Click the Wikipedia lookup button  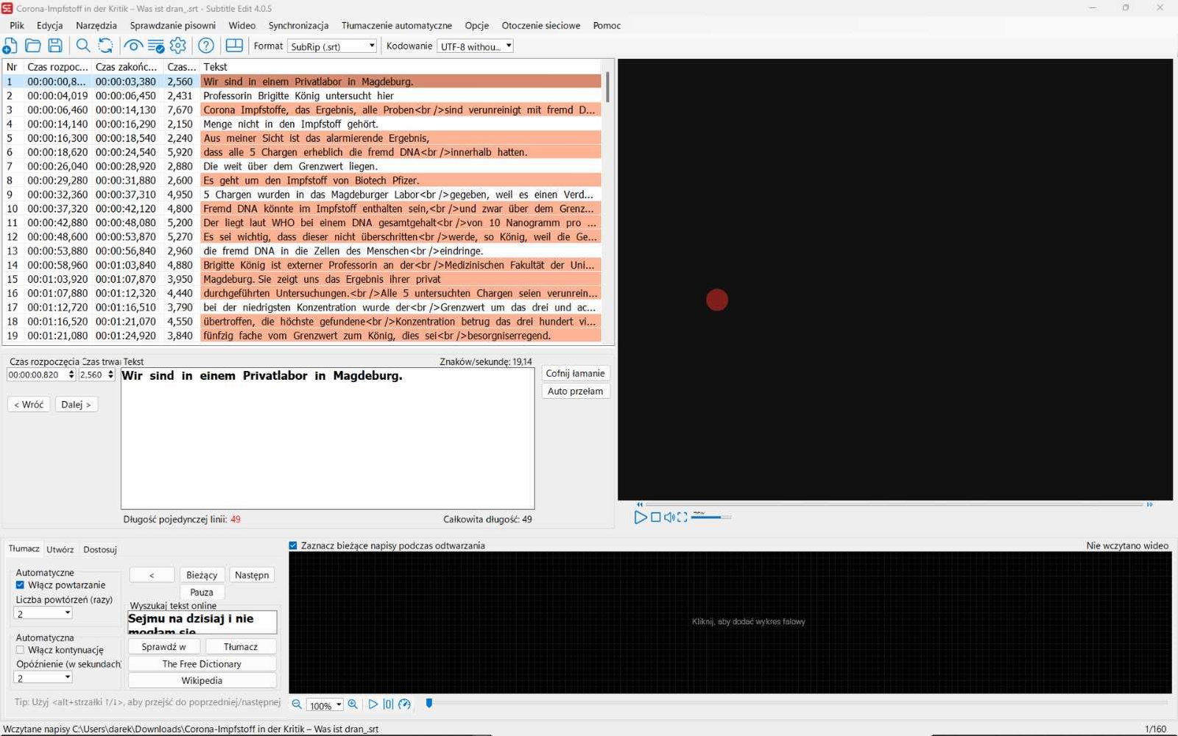pyautogui.click(x=202, y=681)
